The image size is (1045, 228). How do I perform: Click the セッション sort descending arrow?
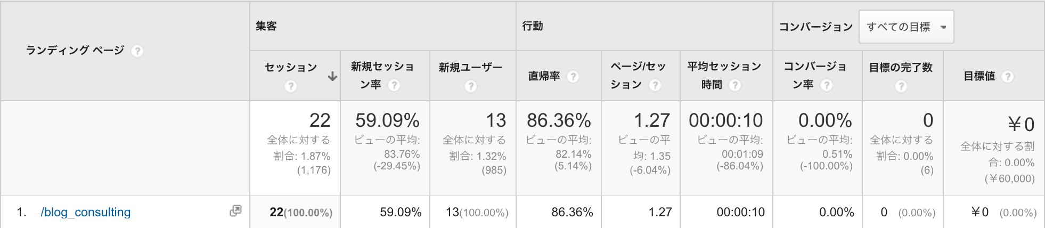click(x=332, y=76)
